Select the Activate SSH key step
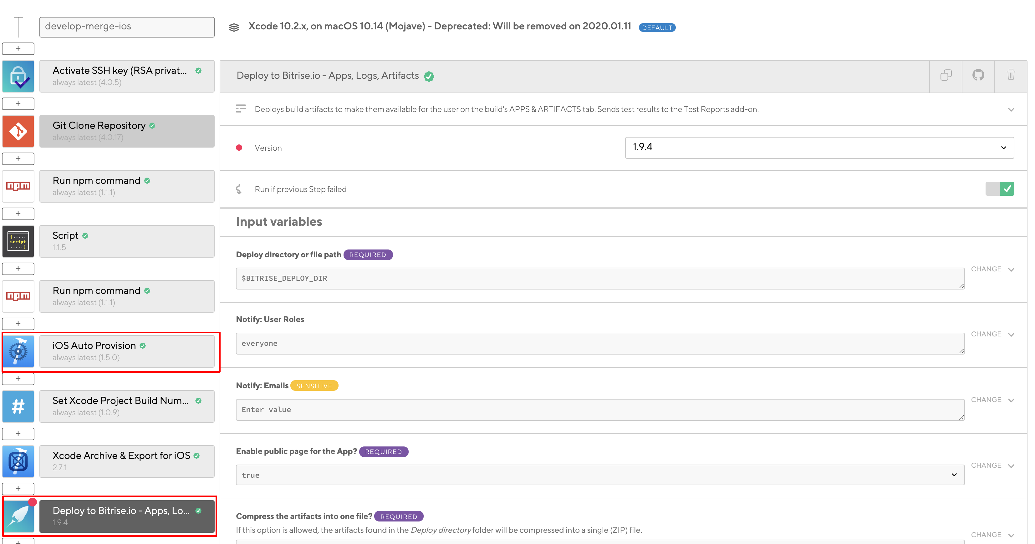1035x544 pixels. point(127,76)
